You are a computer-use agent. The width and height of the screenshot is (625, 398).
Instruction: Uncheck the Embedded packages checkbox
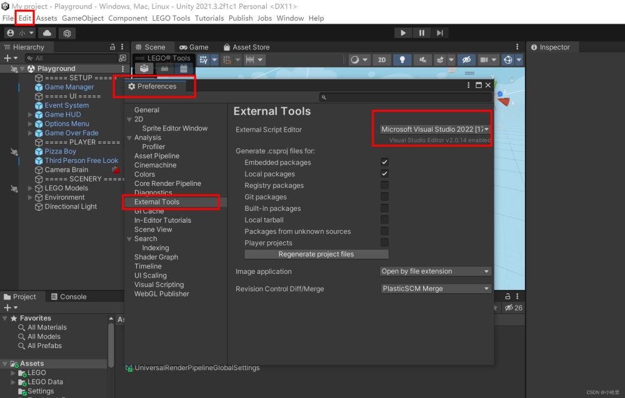pyautogui.click(x=384, y=162)
